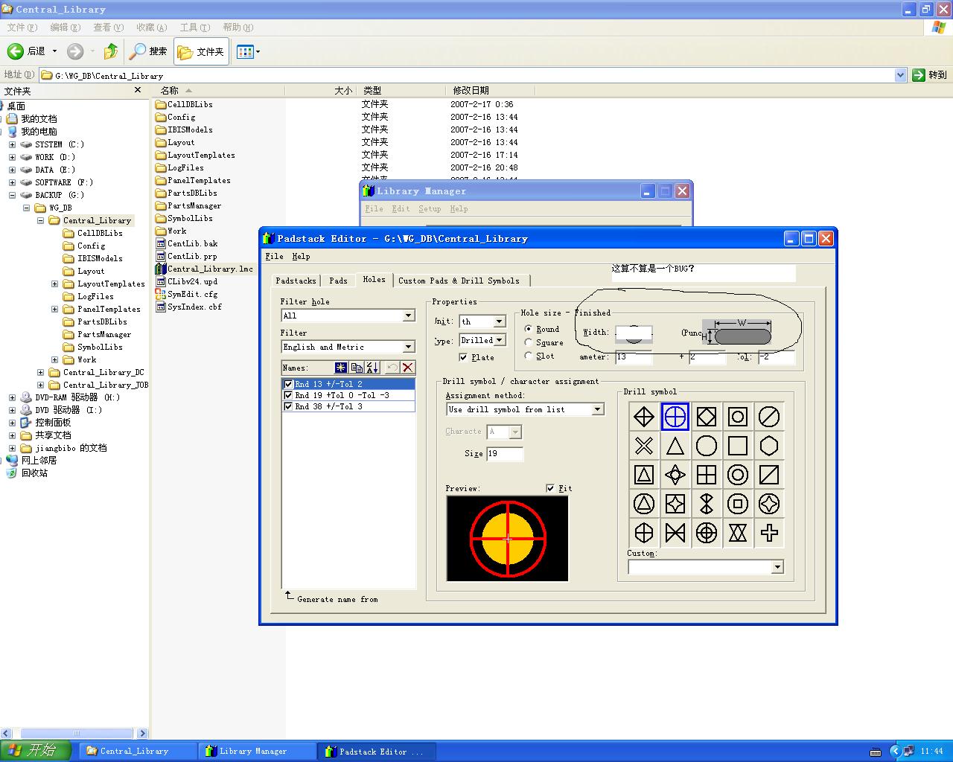The height and width of the screenshot is (762, 953).
Task: Choose the triangle drill symbol
Action: pyautogui.click(x=675, y=446)
